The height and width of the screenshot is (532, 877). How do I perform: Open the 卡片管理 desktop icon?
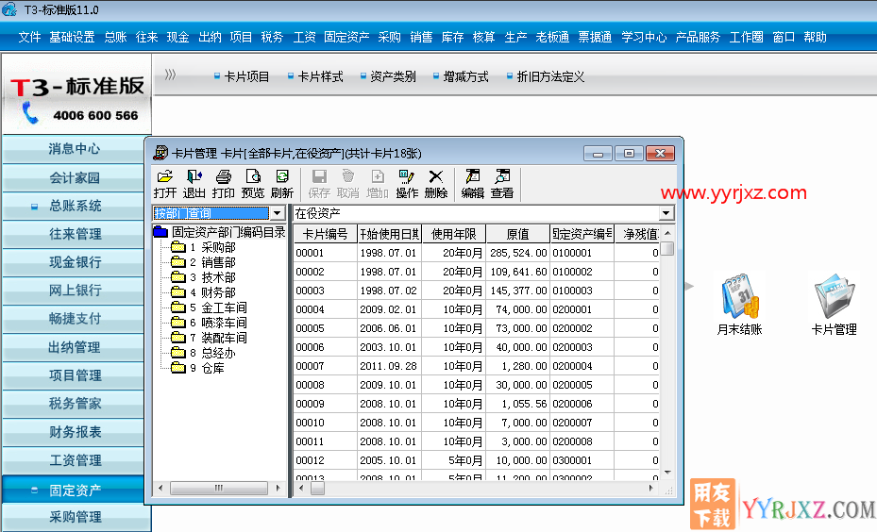[834, 304]
